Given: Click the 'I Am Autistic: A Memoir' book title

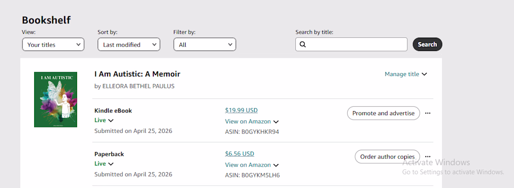Looking at the screenshot, I should [137, 74].
